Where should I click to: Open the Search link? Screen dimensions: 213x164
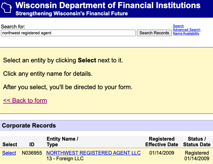pyautogui.click(x=178, y=26)
